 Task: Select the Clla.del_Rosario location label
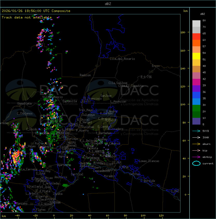tap(122, 59)
